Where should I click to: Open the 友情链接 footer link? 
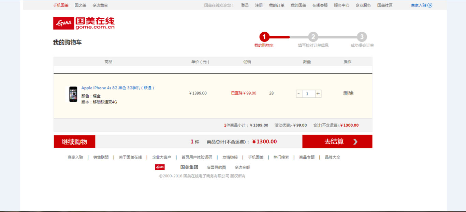click(230, 157)
